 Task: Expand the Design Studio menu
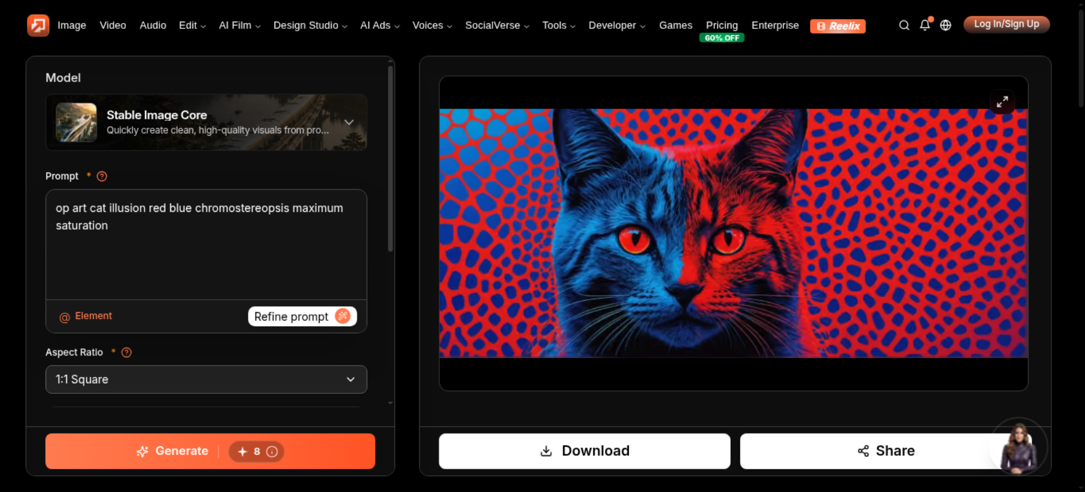(x=310, y=25)
